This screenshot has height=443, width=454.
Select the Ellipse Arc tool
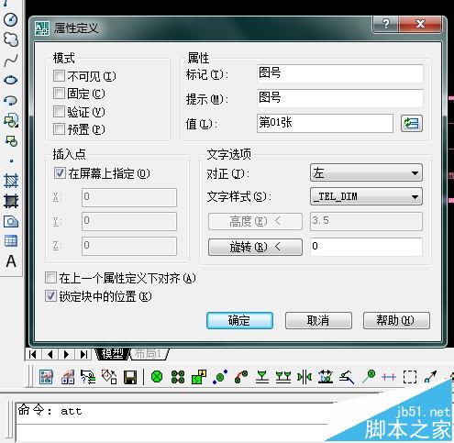pyautogui.click(x=11, y=100)
